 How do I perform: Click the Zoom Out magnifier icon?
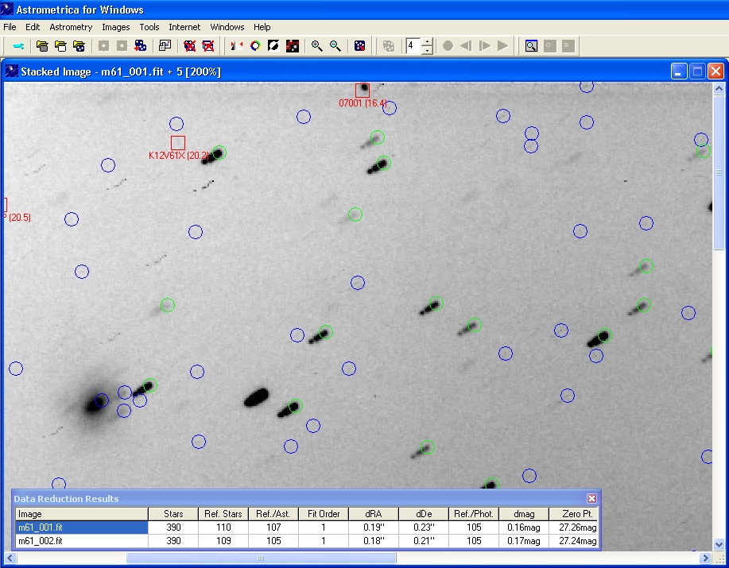point(335,46)
